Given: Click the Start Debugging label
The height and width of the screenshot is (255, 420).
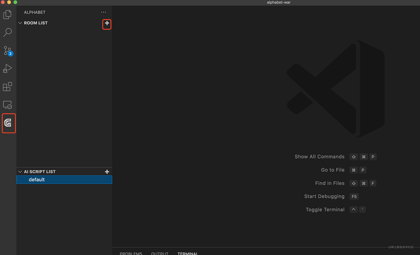Looking at the screenshot, I should click(324, 196).
